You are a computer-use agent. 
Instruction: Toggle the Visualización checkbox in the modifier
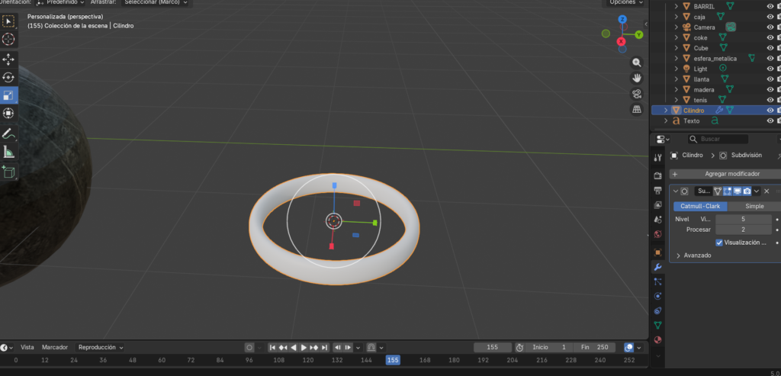tap(719, 243)
